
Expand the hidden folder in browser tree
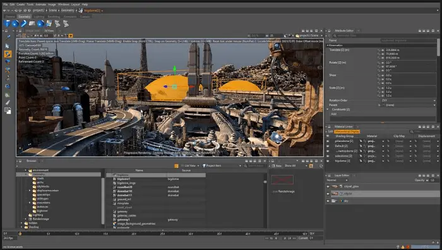coord(21,223)
